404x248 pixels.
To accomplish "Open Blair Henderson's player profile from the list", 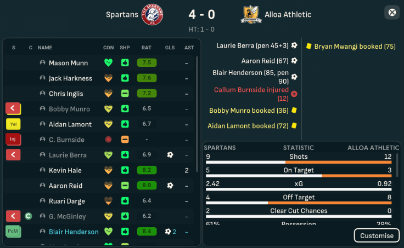I will (x=74, y=232).
